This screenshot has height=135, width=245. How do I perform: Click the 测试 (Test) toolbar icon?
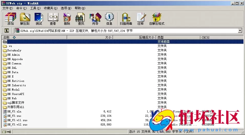coord(39,19)
